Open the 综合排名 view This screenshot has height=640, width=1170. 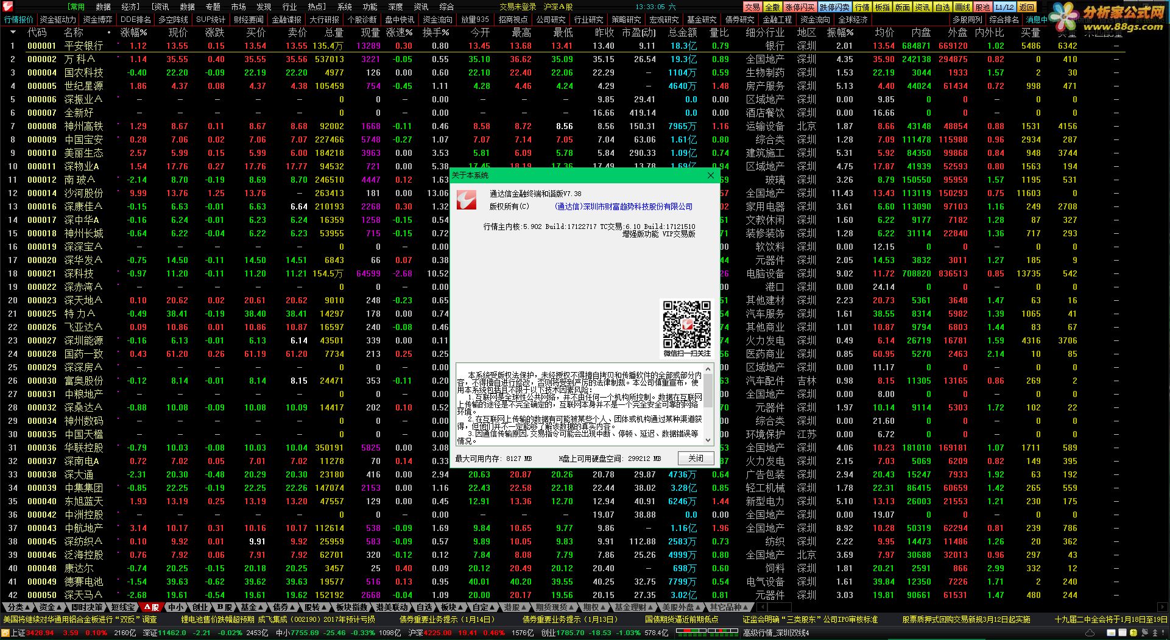(1004, 19)
